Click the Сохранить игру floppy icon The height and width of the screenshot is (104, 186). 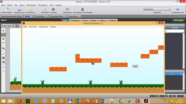tap(19, 9)
